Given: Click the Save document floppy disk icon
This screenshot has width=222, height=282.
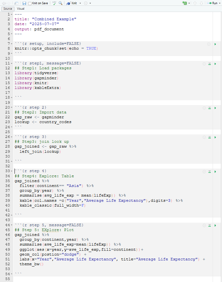Looking at the screenshot, I should tap(24, 3).
